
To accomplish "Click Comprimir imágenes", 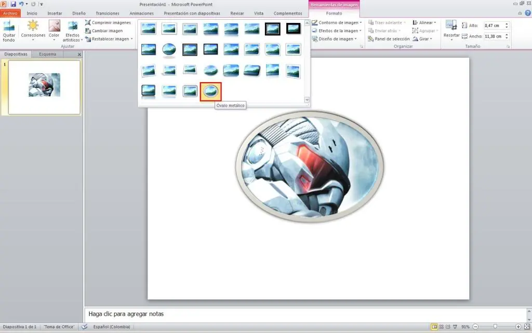I will [108, 22].
